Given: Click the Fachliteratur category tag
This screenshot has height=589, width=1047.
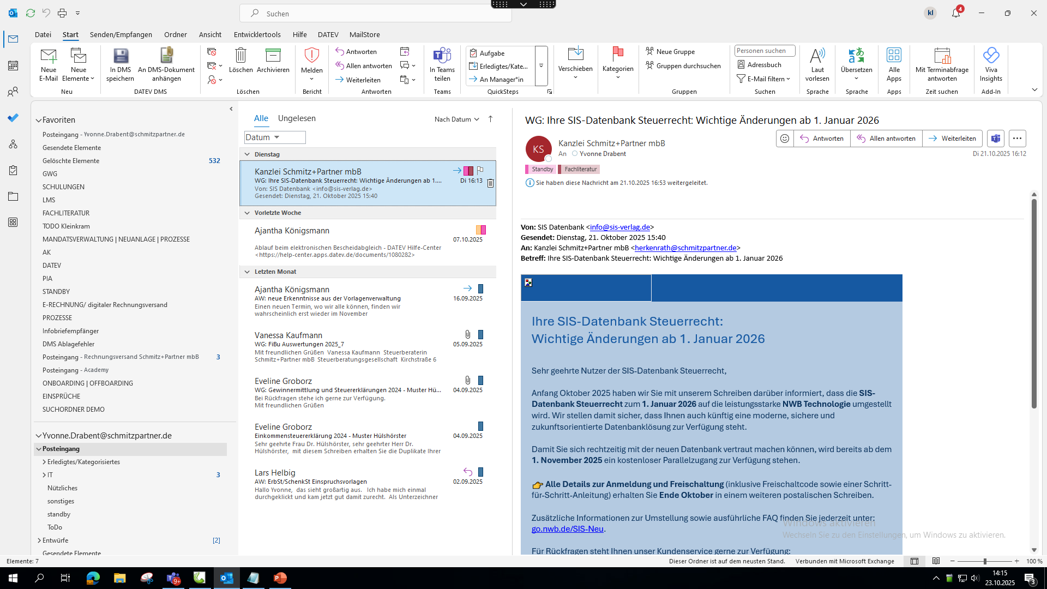Looking at the screenshot, I should point(579,169).
